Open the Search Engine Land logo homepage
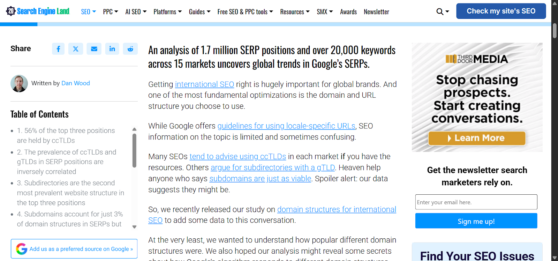 [x=38, y=11]
